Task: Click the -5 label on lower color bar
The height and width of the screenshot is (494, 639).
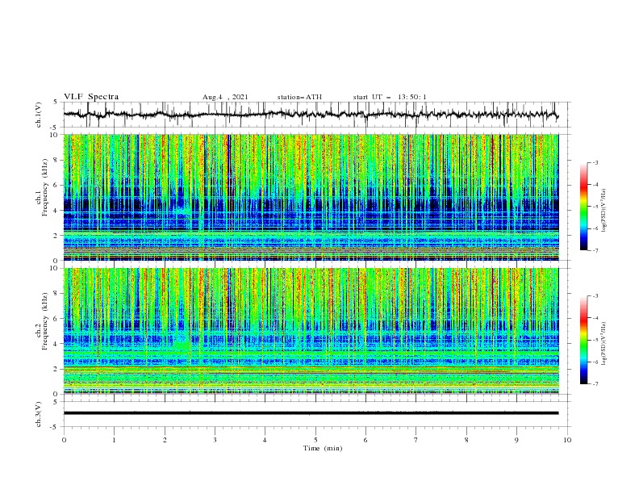Action: coord(595,340)
